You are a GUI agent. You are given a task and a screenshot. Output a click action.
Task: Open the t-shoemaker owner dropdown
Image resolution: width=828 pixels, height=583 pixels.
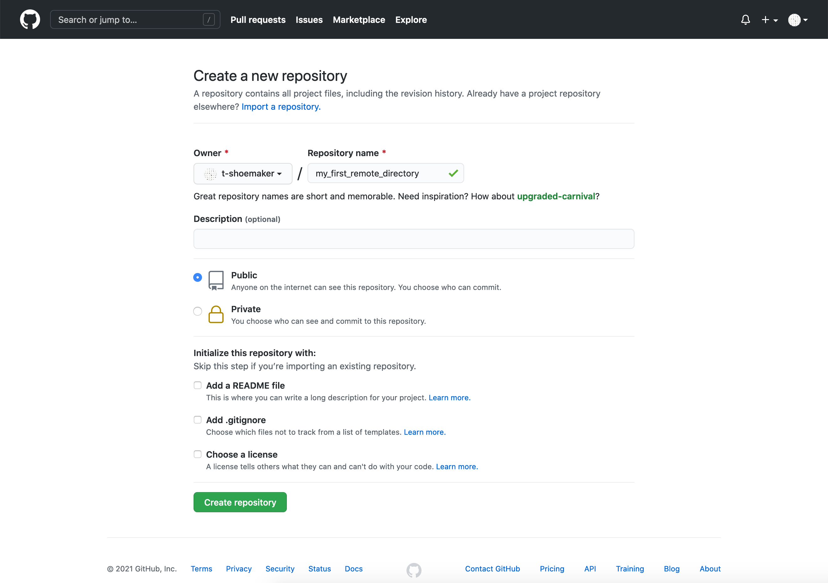point(243,174)
